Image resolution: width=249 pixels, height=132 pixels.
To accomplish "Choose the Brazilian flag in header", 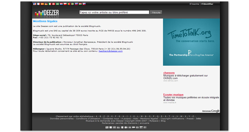I will (57, 4).
